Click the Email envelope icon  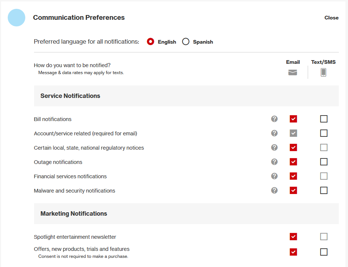click(x=293, y=72)
